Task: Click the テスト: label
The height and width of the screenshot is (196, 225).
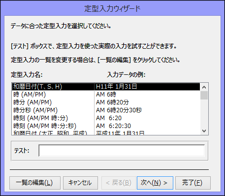Action: pos(22,151)
